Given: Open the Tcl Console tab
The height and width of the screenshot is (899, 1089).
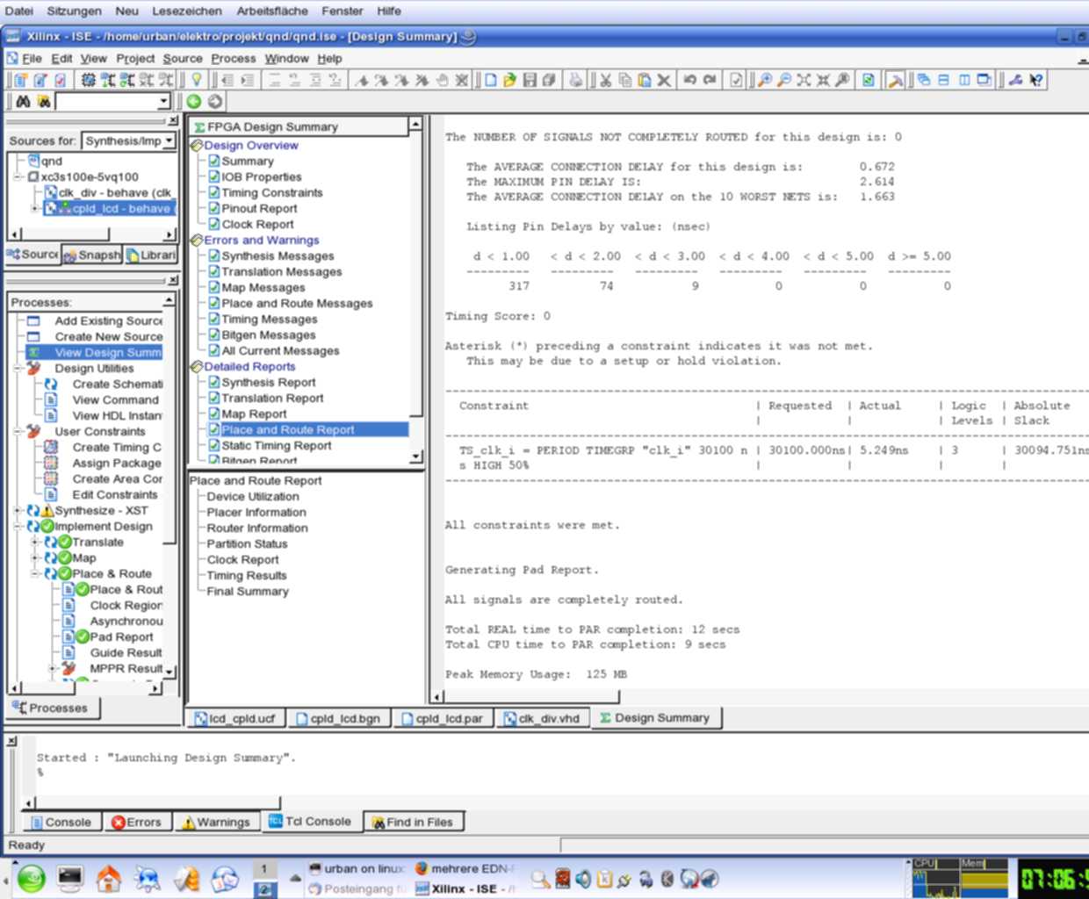Looking at the screenshot, I should coord(311,822).
